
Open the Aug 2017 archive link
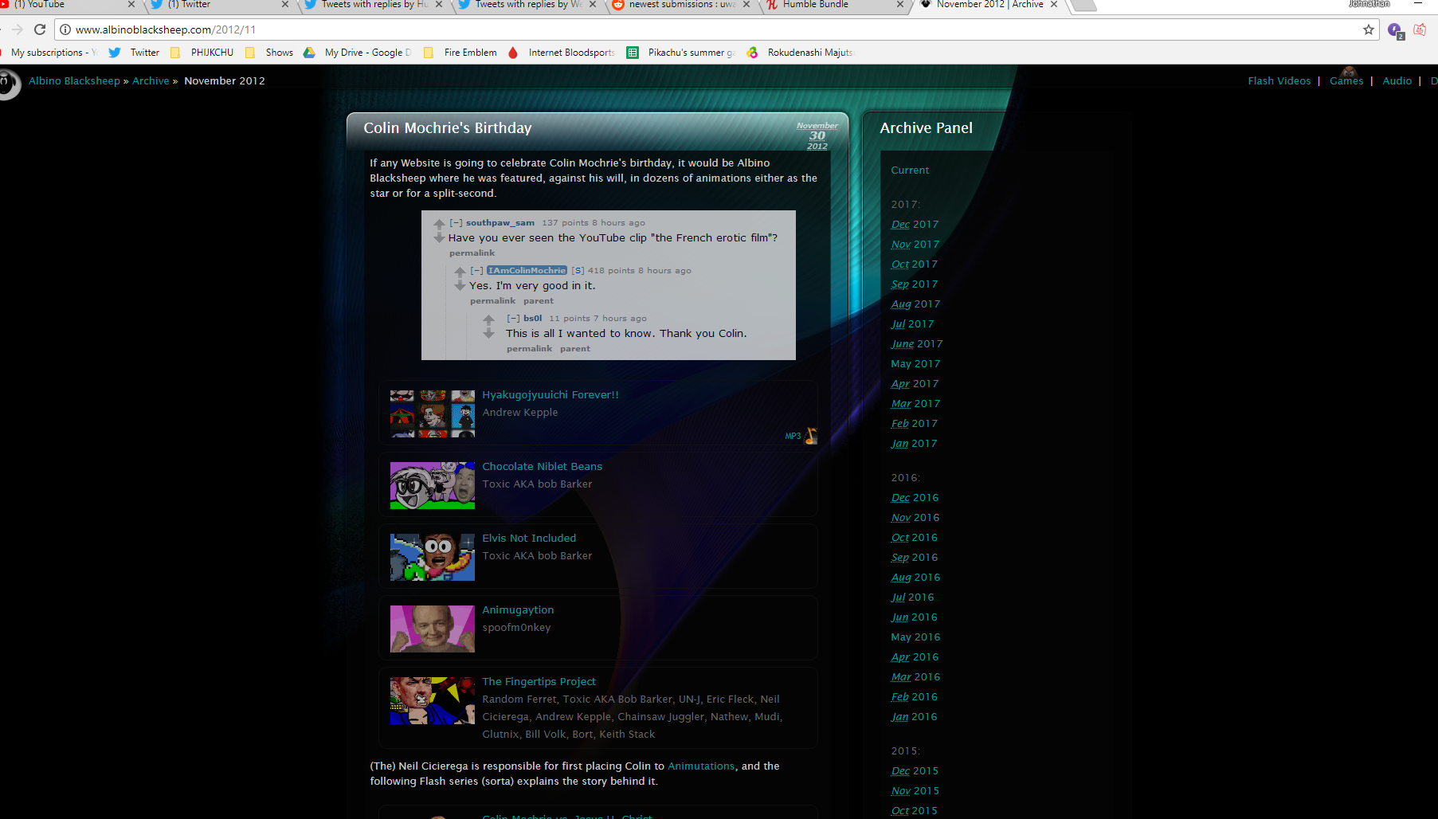915,304
